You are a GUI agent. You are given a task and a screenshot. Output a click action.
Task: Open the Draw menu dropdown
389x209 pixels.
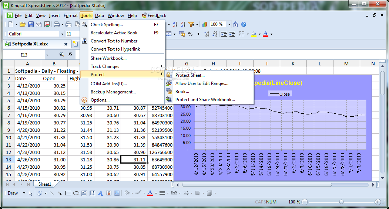[24, 193]
